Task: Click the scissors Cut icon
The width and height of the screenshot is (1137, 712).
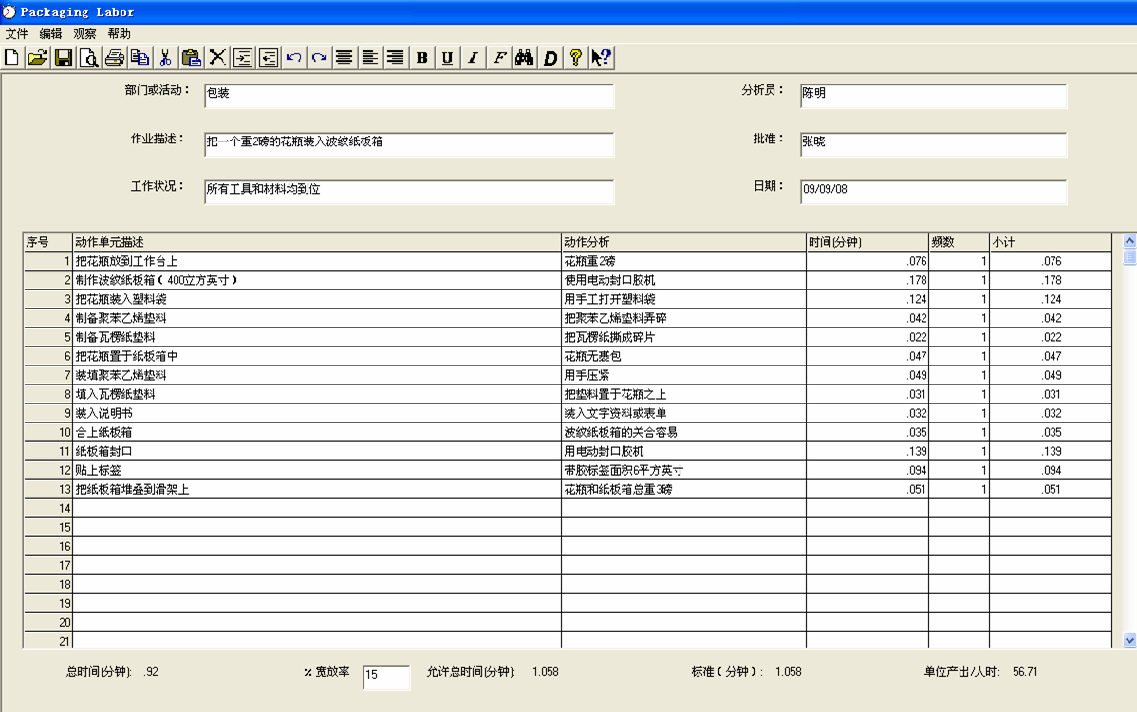Action: [x=165, y=58]
